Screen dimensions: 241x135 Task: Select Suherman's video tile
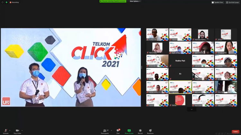(157, 35)
